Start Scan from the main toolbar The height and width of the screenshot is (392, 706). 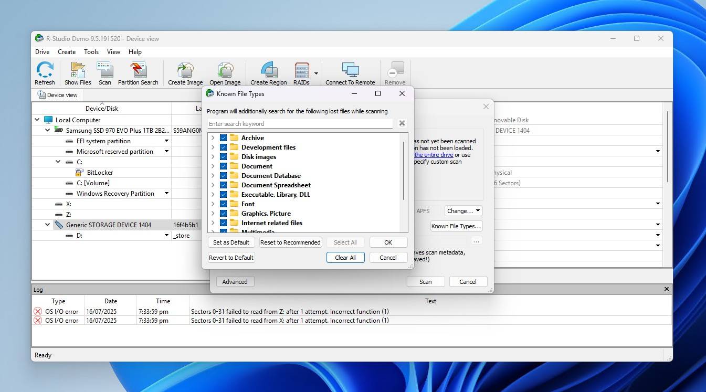(105, 70)
